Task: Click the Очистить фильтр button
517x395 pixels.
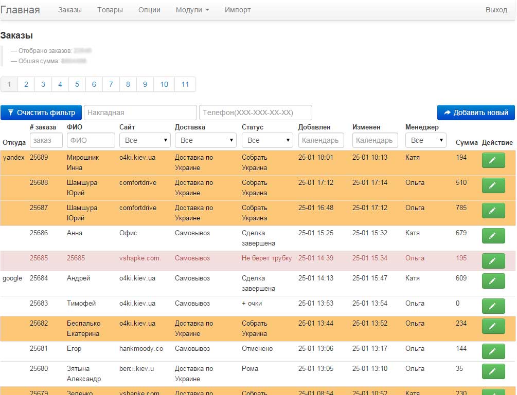Action: click(41, 112)
